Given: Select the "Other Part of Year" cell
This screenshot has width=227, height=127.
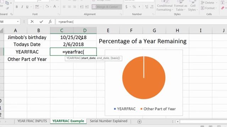Looking at the screenshot, I should pos(27,59).
